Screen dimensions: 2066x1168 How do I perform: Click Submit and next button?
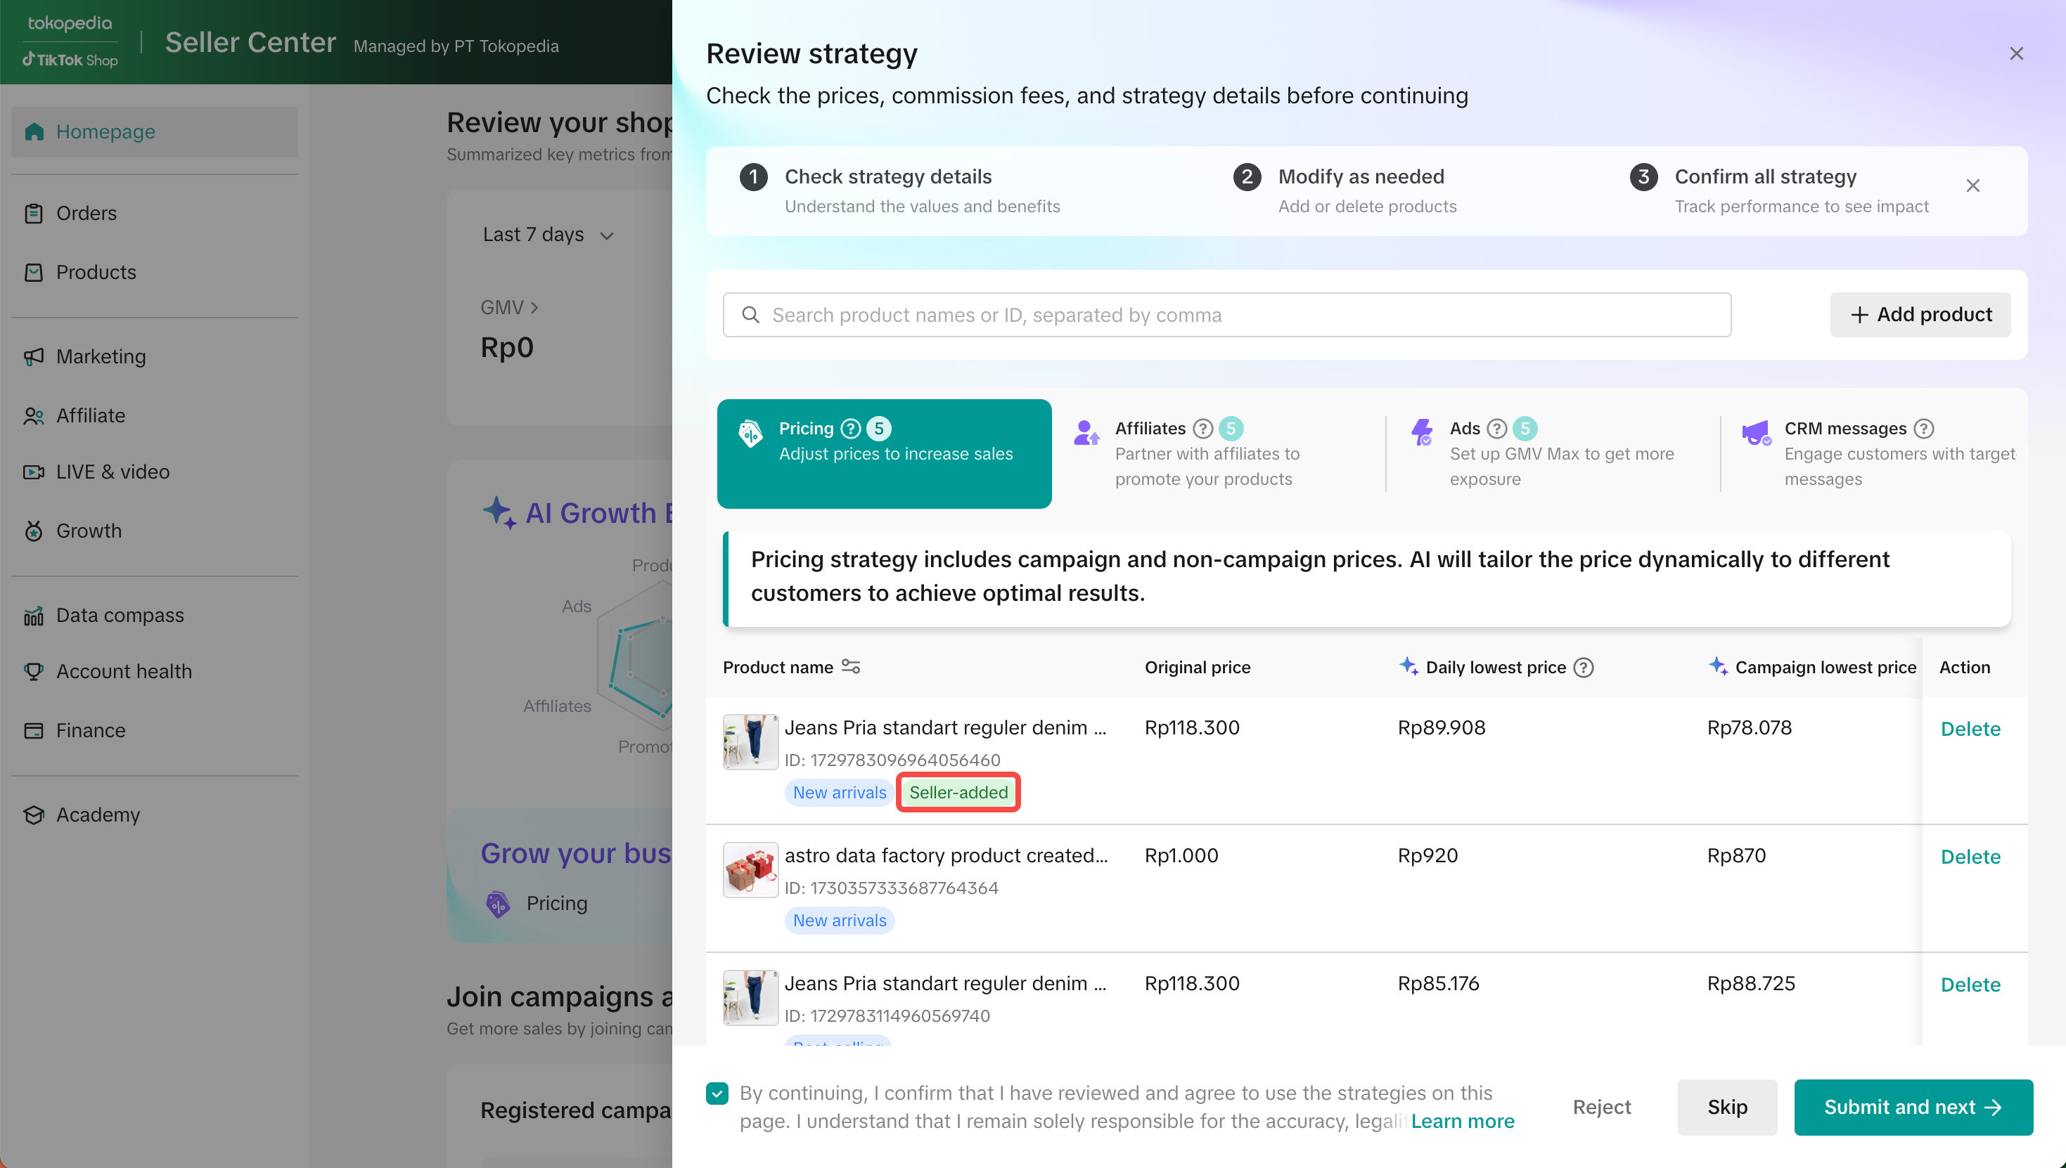coord(1913,1107)
